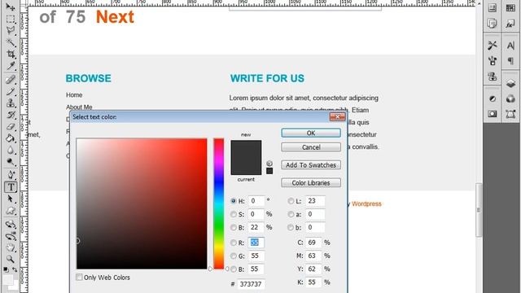Select the Pen tool
The width and height of the screenshot is (521, 293).
11,175
